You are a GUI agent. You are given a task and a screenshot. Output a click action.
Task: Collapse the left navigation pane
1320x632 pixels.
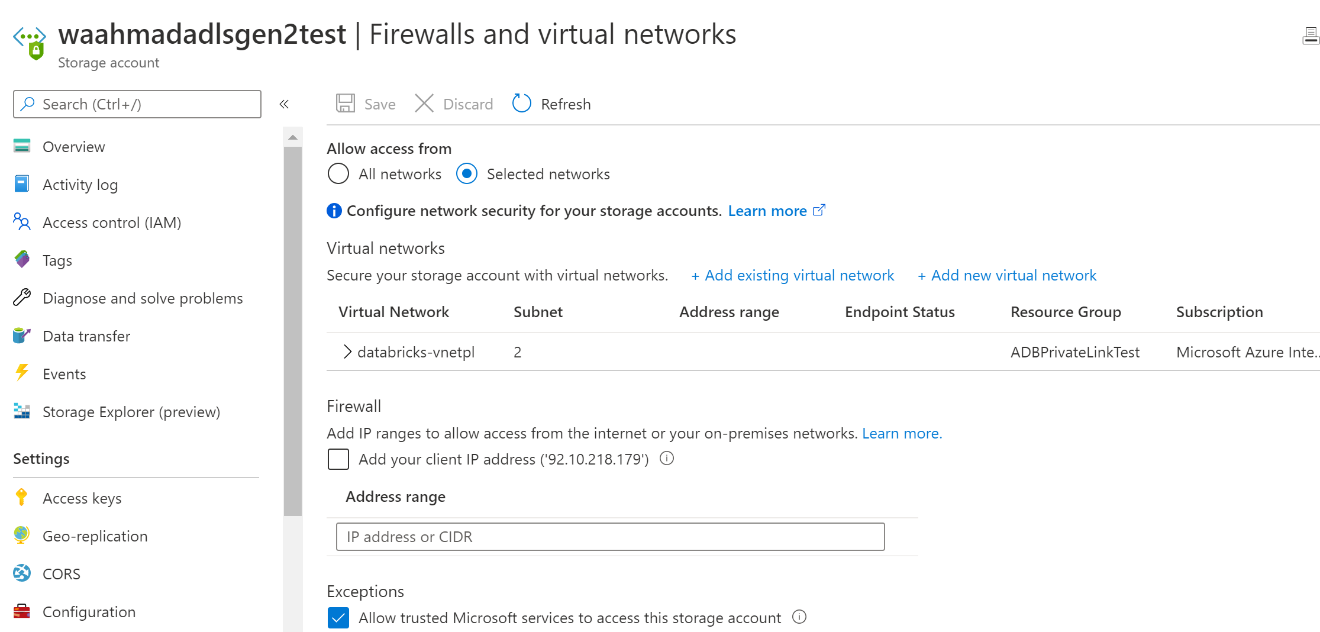click(x=284, y=104)
